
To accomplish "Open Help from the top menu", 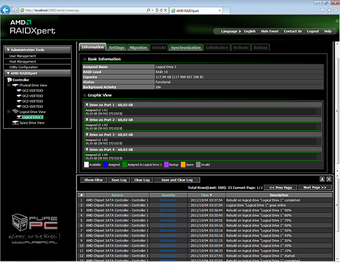I will (x=328, y=31).
